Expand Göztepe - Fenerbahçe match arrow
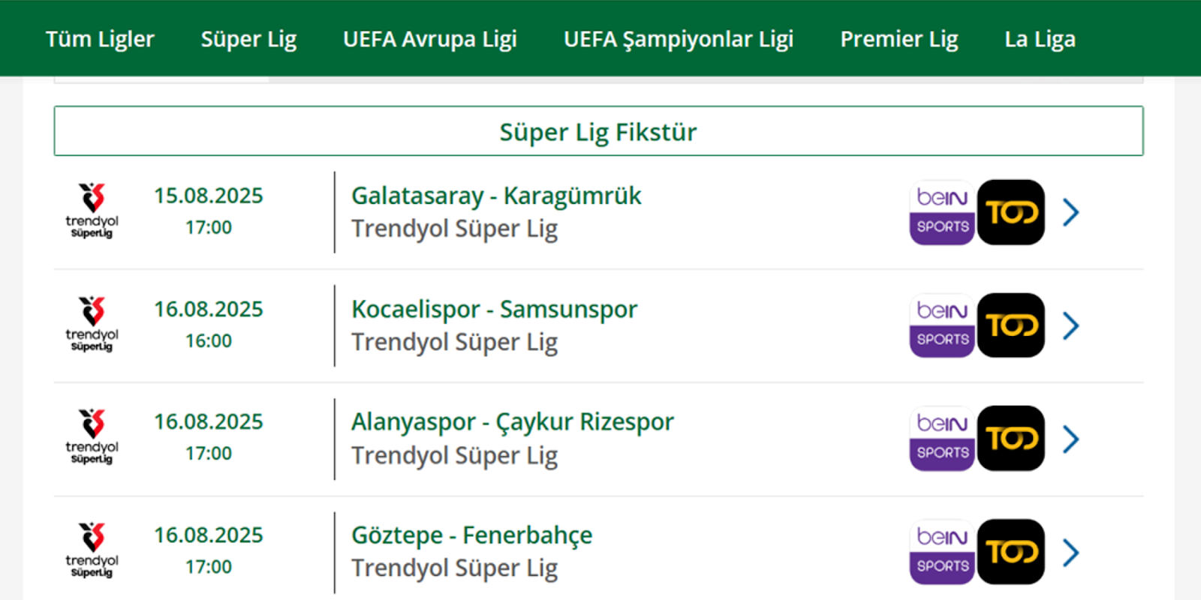Viewport: 1201px width, 600px height. (x=1071, y=553)
